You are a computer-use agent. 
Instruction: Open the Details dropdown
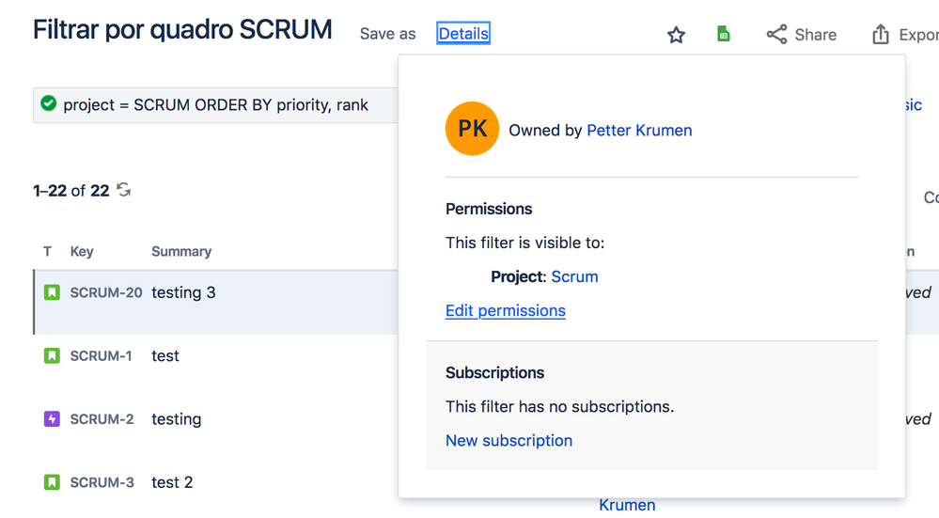point(463,34)
